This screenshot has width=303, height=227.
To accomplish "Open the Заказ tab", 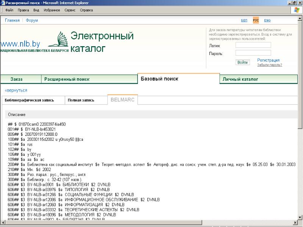I will (16, 79).
